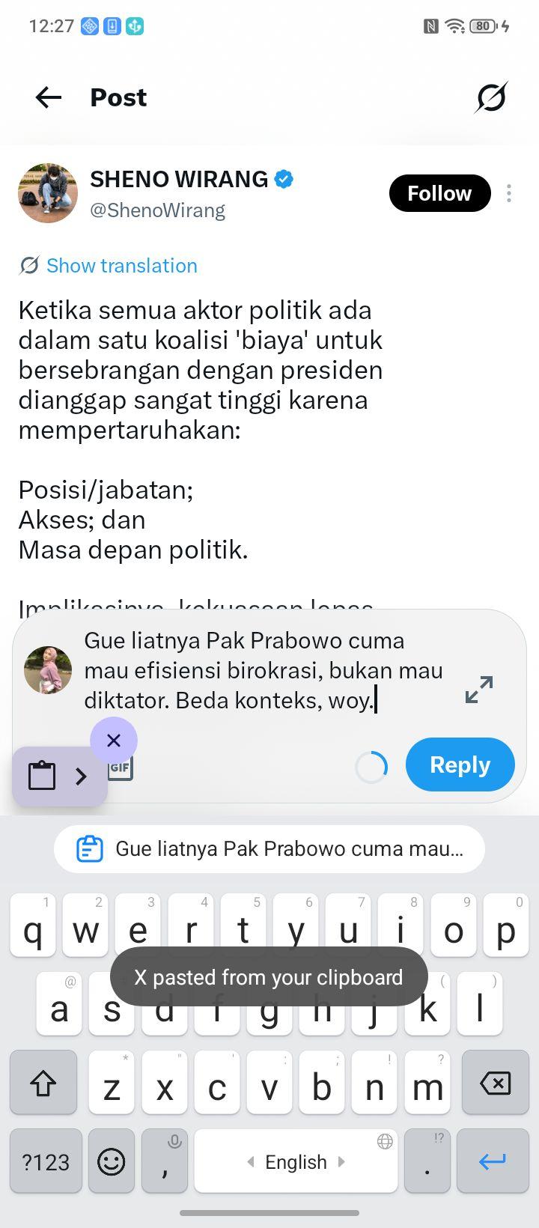Tap the verified badge next to SHENO WIRANG
The width and height of the screenshot is (539, 1228).
point(284,180)
